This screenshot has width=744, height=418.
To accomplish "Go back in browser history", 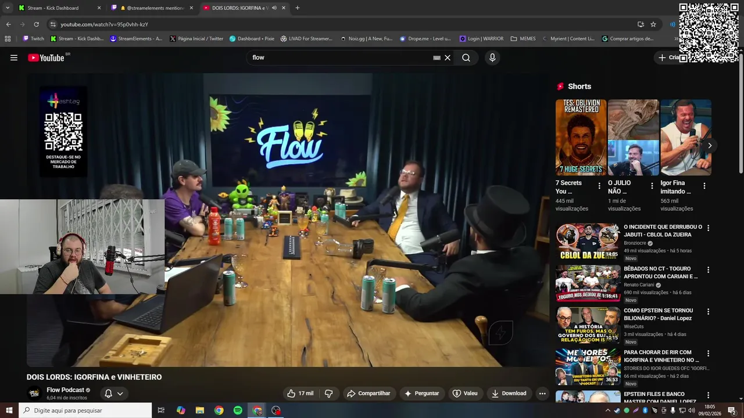I will click(x=8, y=24).
